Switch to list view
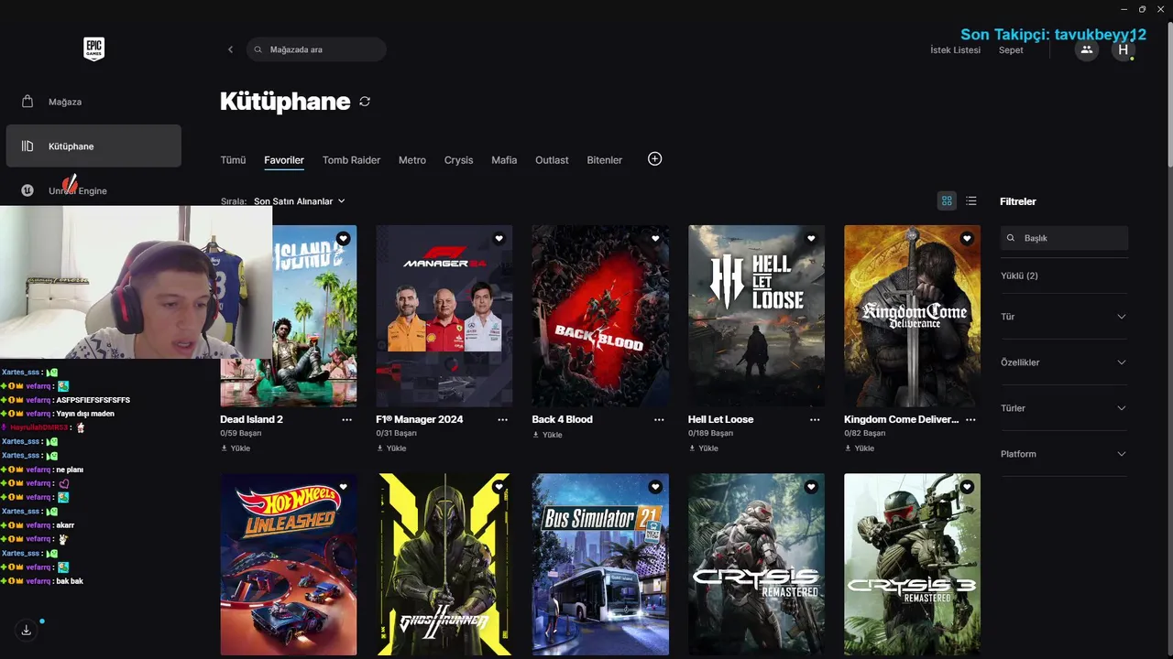The image size is (1173, 659). point(971,201)
